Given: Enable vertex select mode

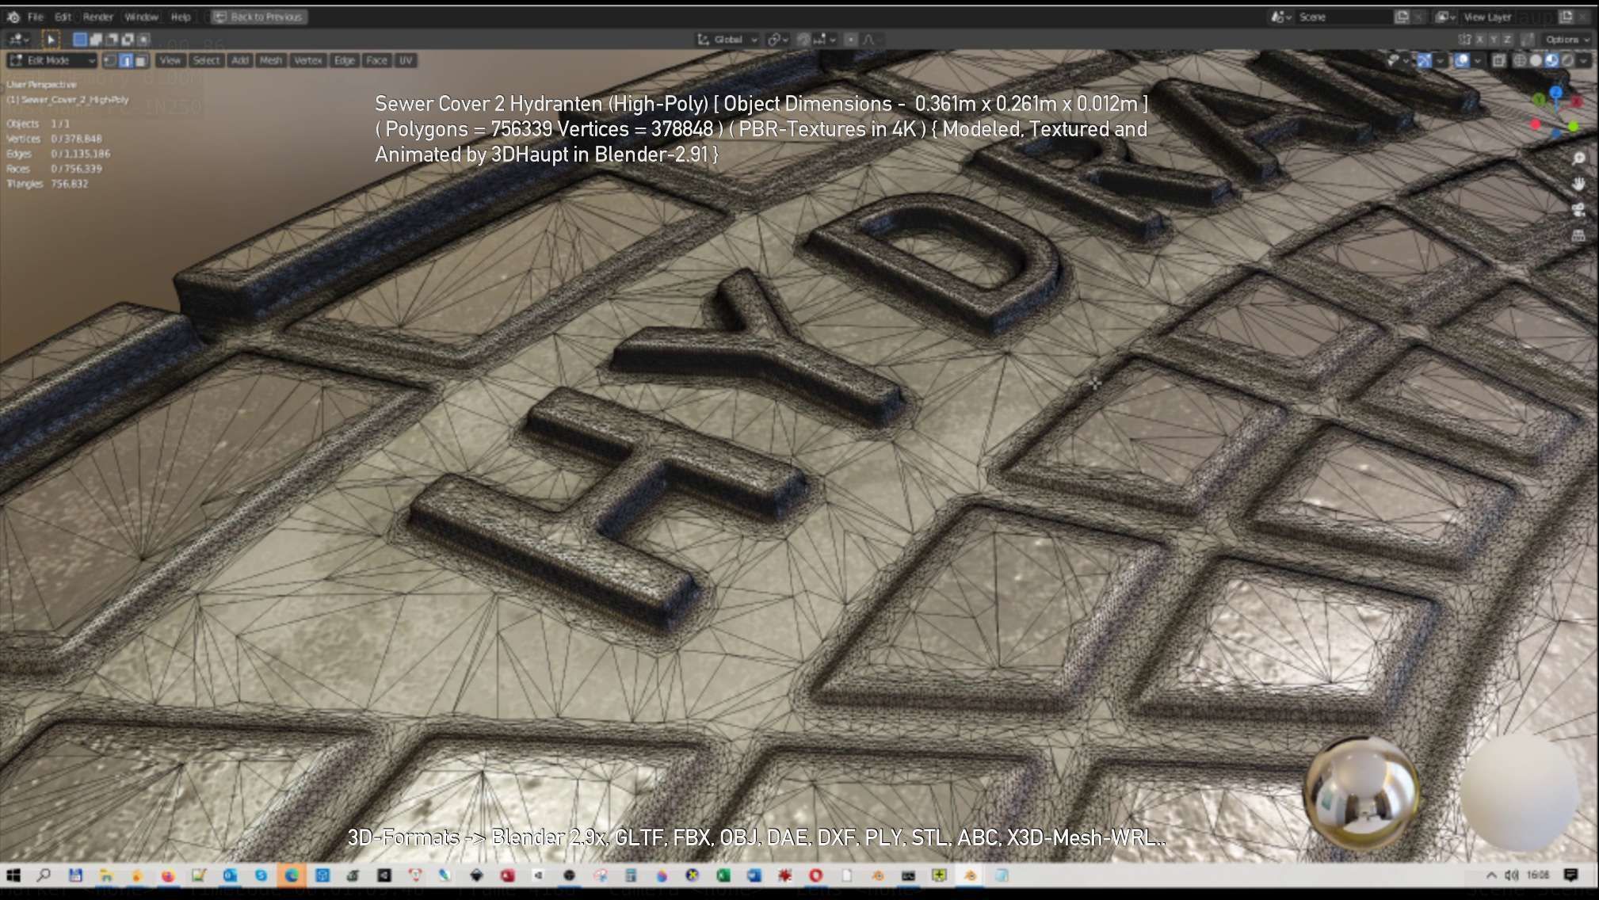Looking at the screenshot, I should pos(110,60).
